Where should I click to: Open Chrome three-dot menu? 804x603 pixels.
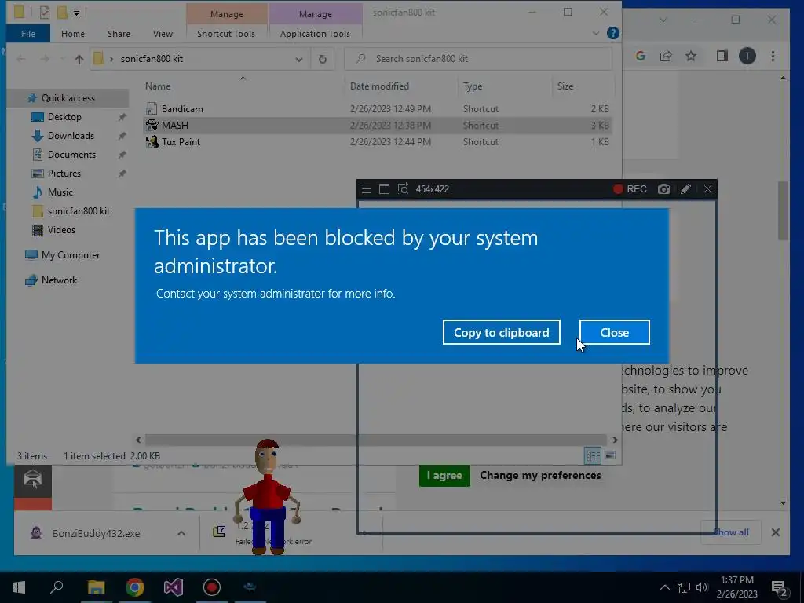pos(773,56)
